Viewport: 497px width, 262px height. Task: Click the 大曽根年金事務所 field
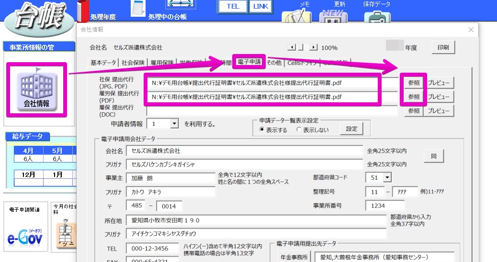384,257
